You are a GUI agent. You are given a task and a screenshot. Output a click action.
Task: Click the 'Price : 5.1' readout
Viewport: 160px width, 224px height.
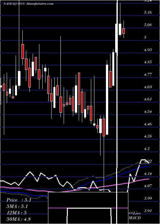(19, 200)
